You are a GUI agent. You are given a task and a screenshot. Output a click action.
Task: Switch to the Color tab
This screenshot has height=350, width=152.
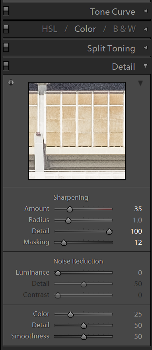[85, 29]
